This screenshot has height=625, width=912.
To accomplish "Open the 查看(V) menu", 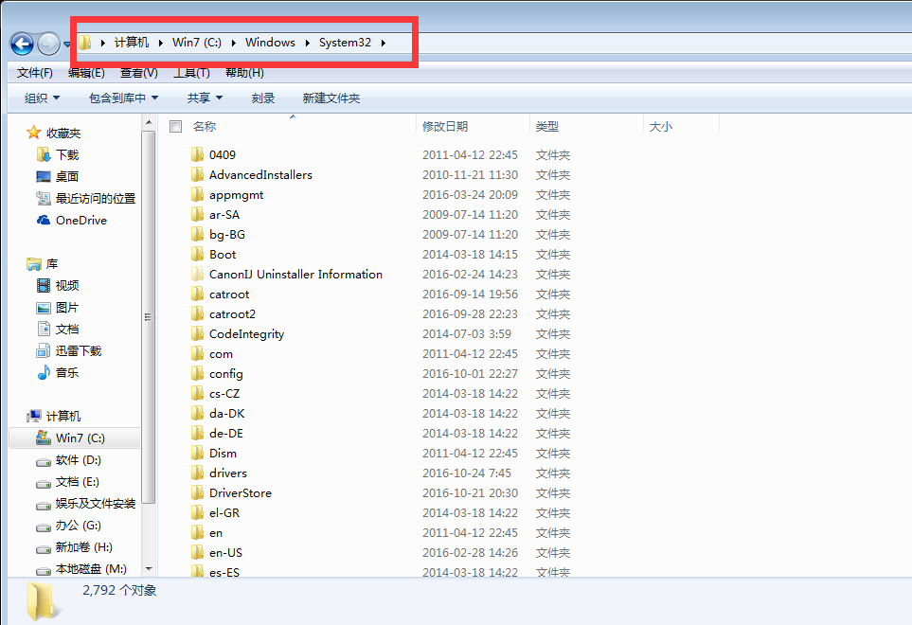I will tap(139, 73).
